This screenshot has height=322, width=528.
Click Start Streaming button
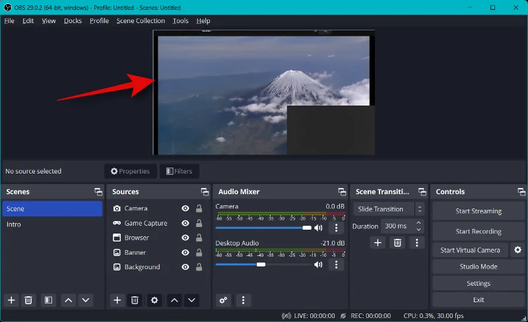click(x=478, y=211)
